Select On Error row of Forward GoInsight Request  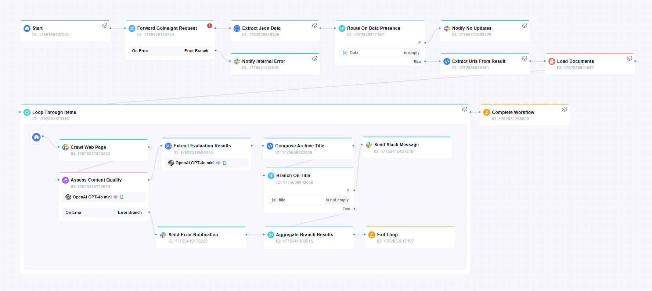140,51
